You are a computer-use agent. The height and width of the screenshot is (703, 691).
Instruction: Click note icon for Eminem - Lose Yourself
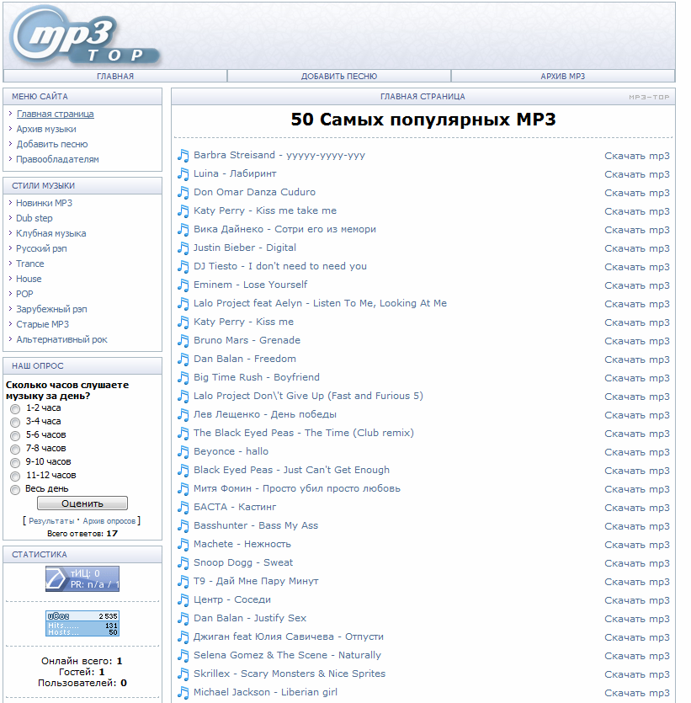(x=183, y=285)
